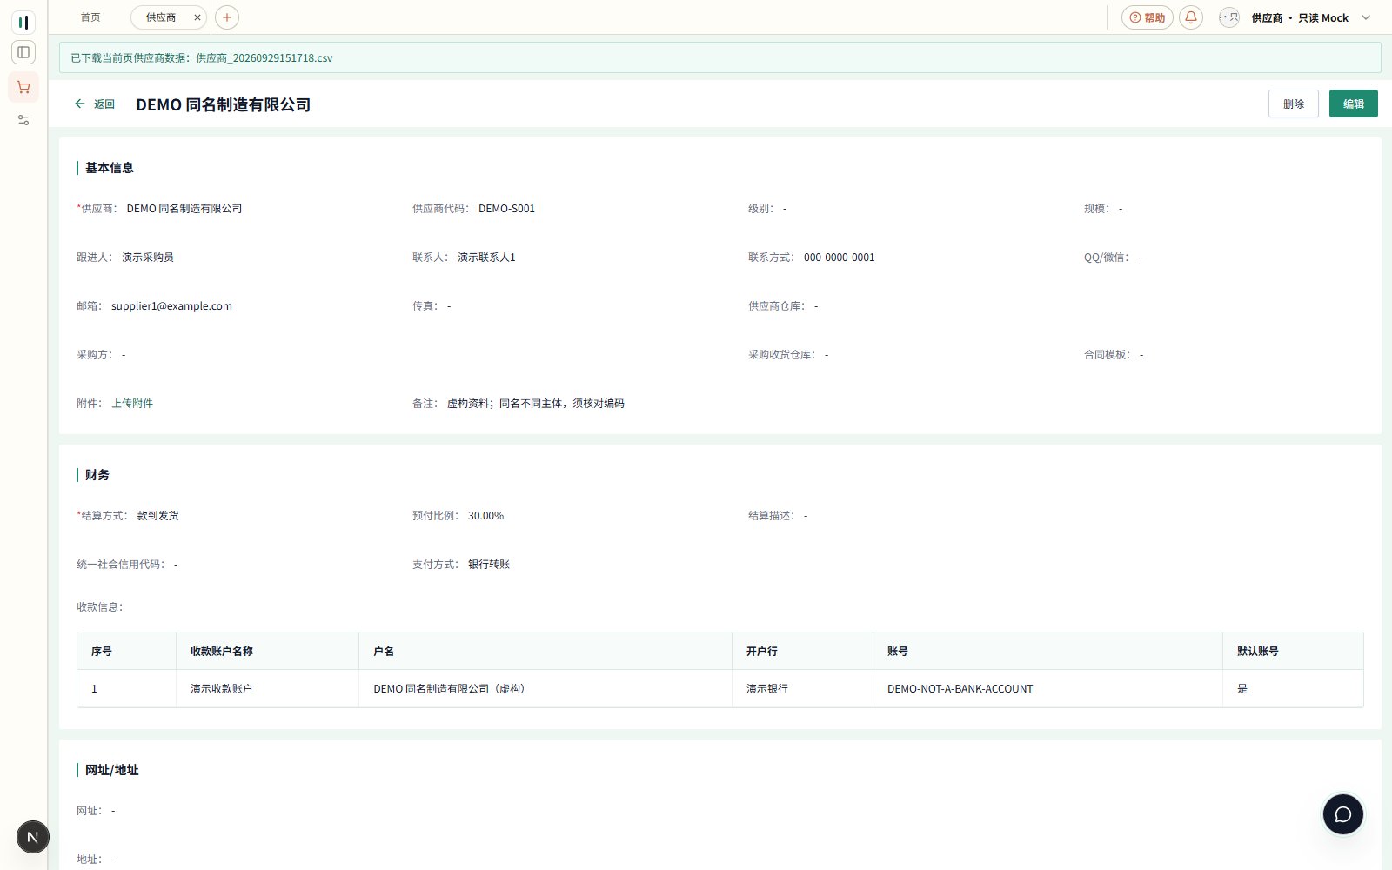Switch to the 首页 tab
1392x870 pixels.
[x=90, y=17]
